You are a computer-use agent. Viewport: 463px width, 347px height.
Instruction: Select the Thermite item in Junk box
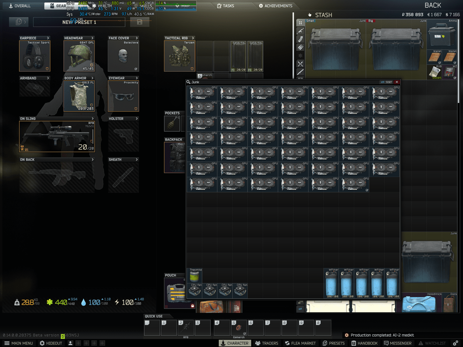[x=194, y=275]
